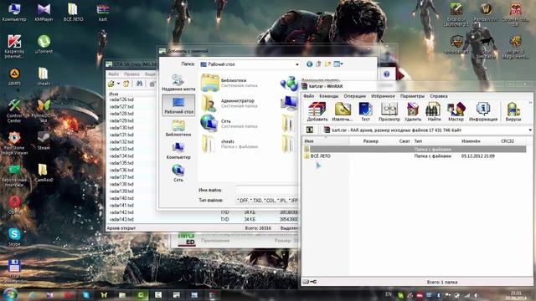Click the volume icon in system tray
Screen dimensions: 536x301
476,295
